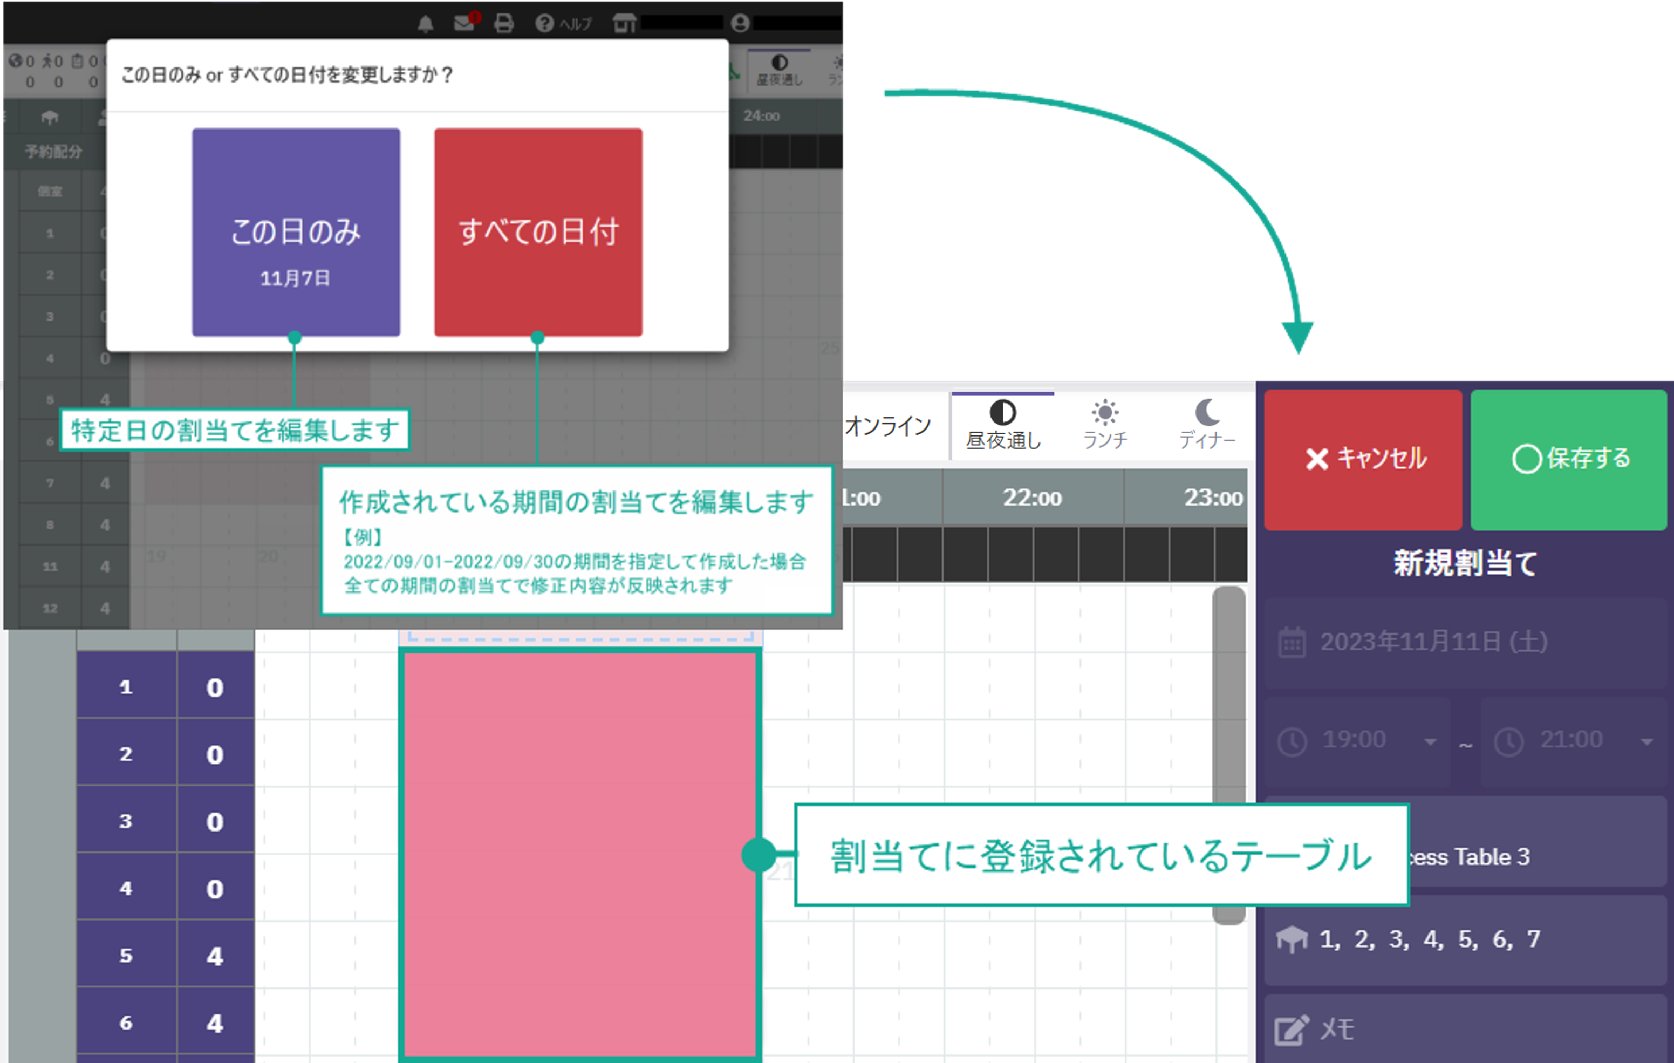1674x1063 pixels.
Task: Cancel the new allocation with キャンセル
Action: [1363, 460]
